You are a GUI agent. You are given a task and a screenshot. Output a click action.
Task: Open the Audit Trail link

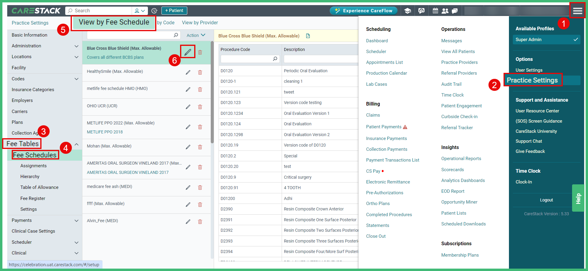(451, 84)
